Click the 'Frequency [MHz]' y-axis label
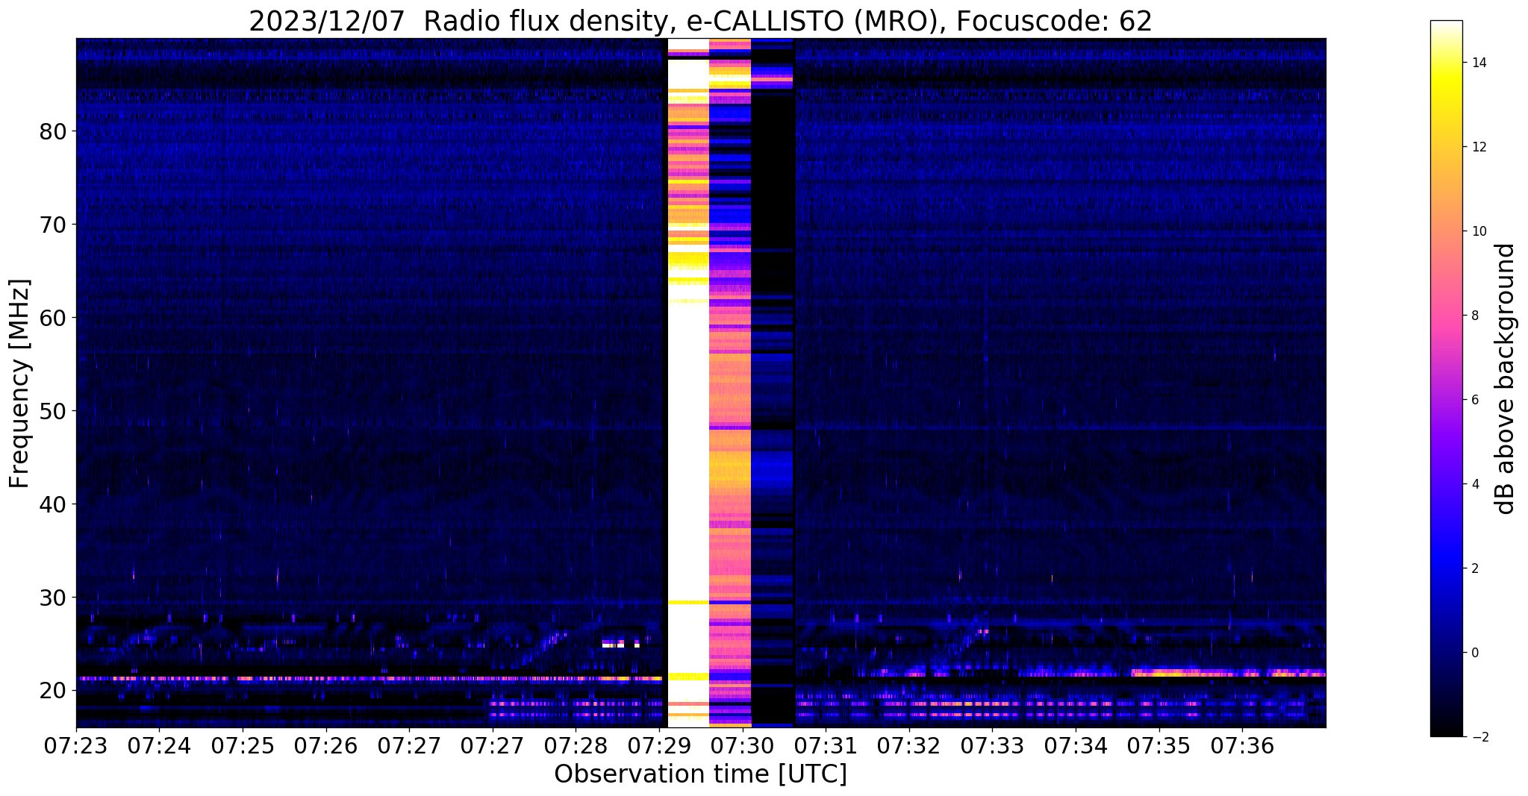 (20, 383)
